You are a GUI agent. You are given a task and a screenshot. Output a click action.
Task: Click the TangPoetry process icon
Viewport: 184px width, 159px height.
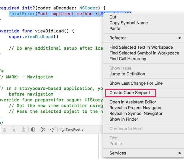62,129
